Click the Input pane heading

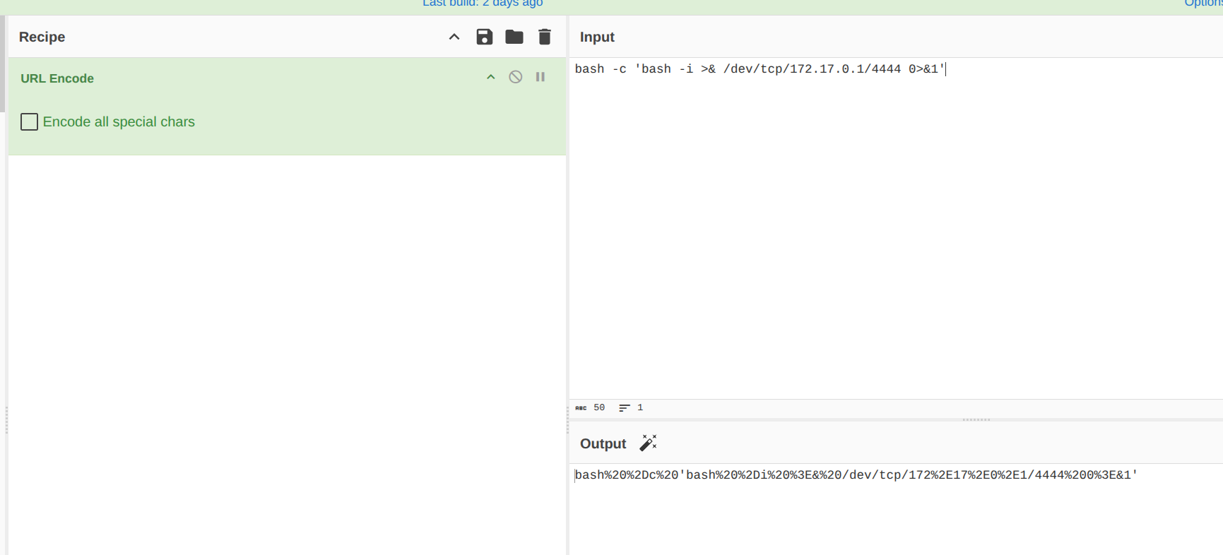pos(597,37)
